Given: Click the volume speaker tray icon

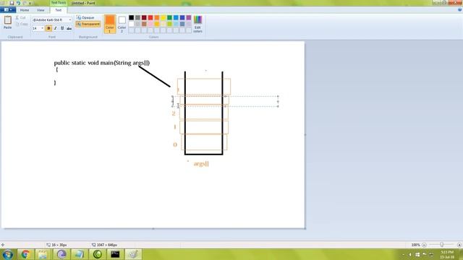Looking at the screenshot, I should coord(410,254).
